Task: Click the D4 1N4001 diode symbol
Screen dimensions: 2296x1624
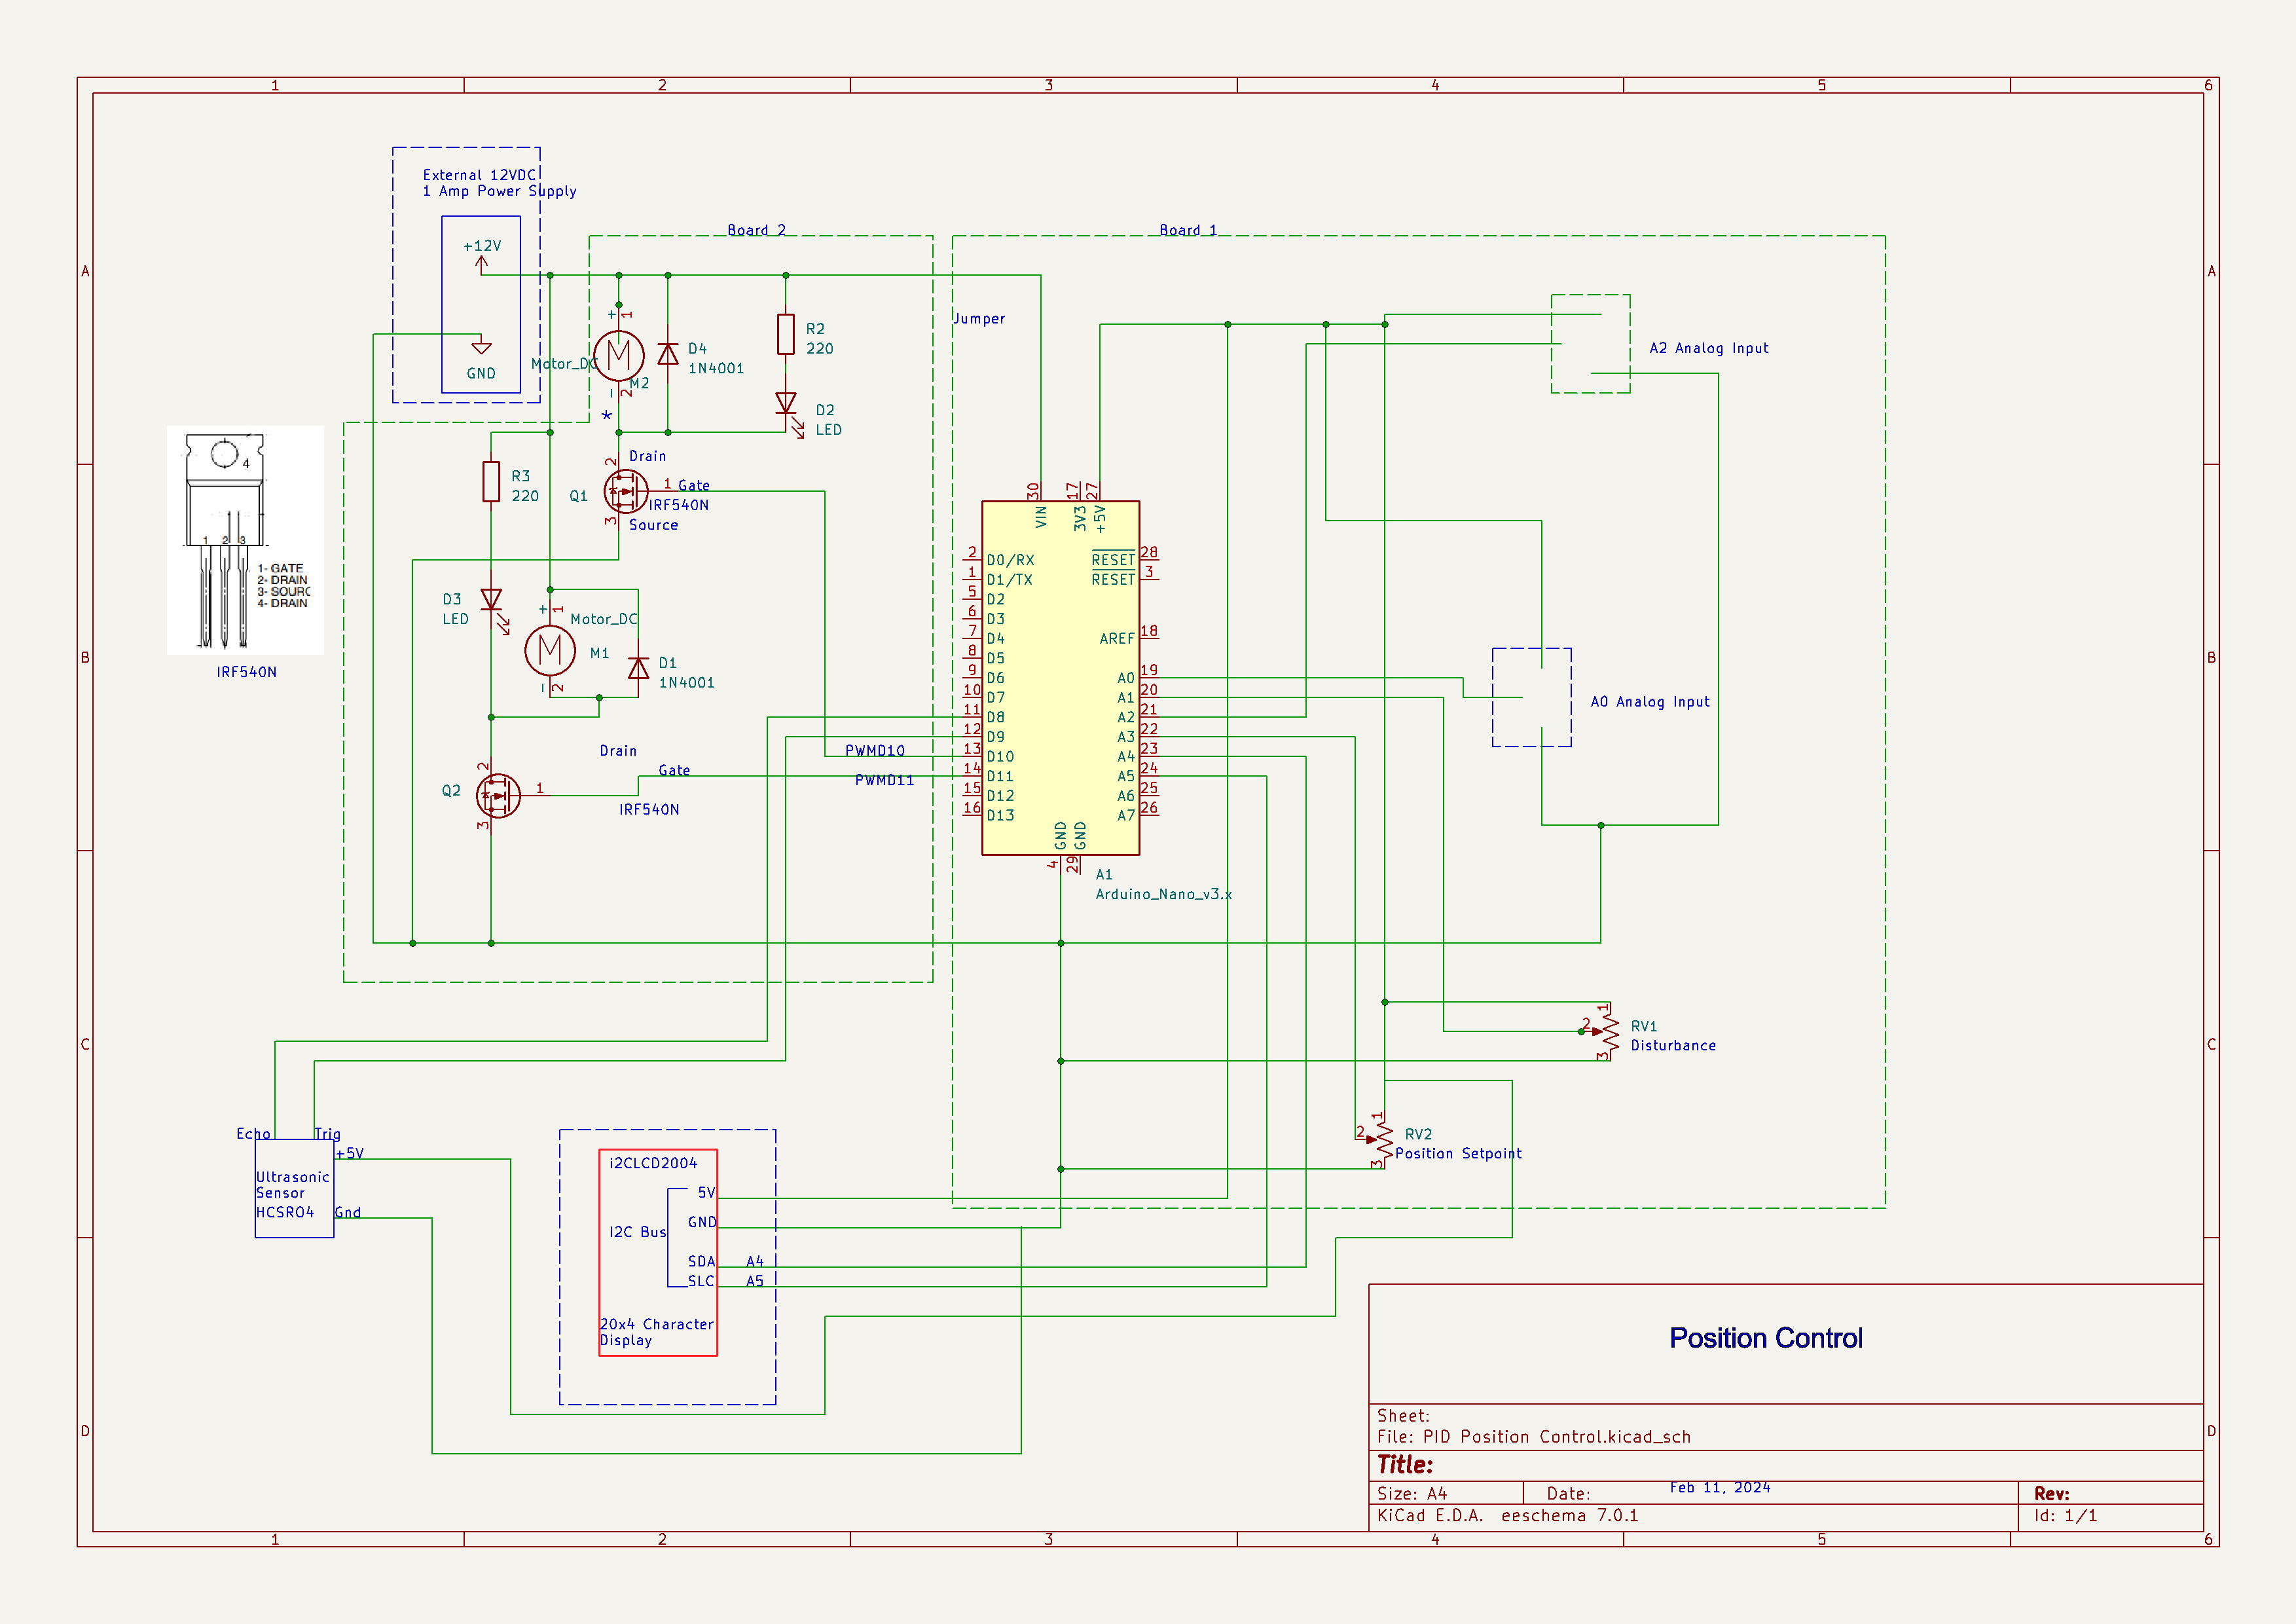Action: 668,354
